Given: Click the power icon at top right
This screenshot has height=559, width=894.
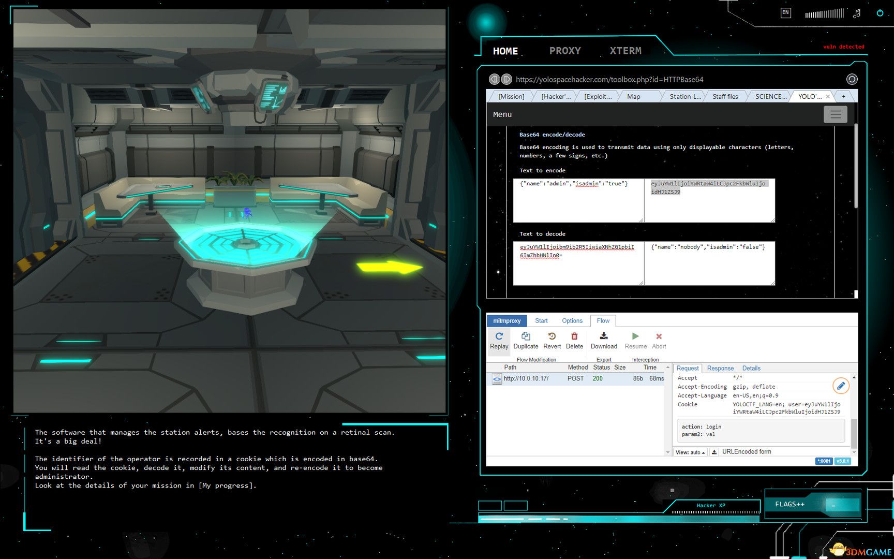Looking at the screenshot, I should click(880, 13).
